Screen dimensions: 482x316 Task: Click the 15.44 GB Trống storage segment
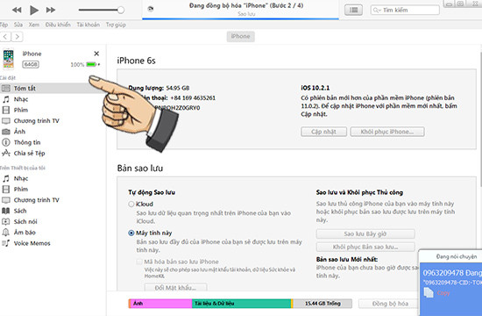point(323,304)
